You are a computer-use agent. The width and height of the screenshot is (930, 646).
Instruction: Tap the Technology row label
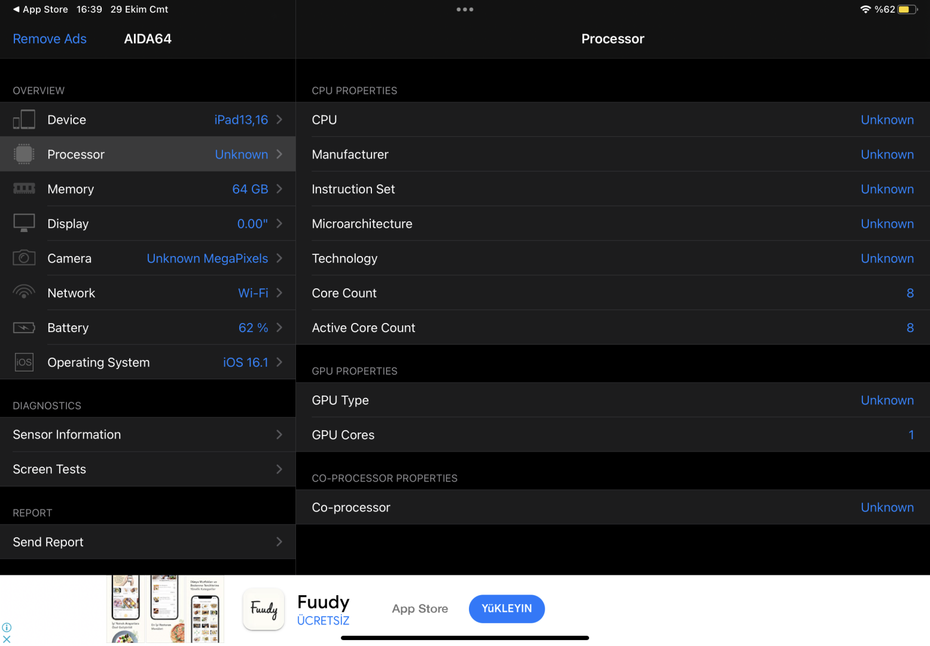[x=344, y=258]
